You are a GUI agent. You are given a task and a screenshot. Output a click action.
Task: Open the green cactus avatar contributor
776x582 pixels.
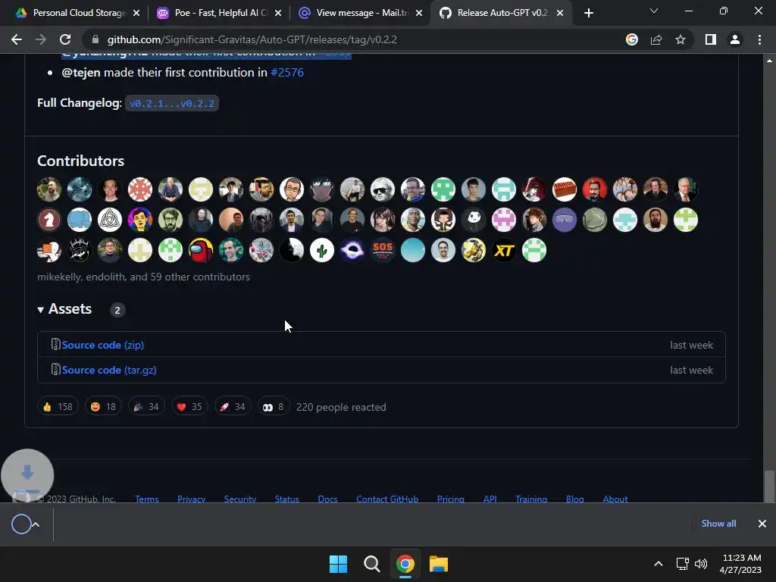[321, 250]
